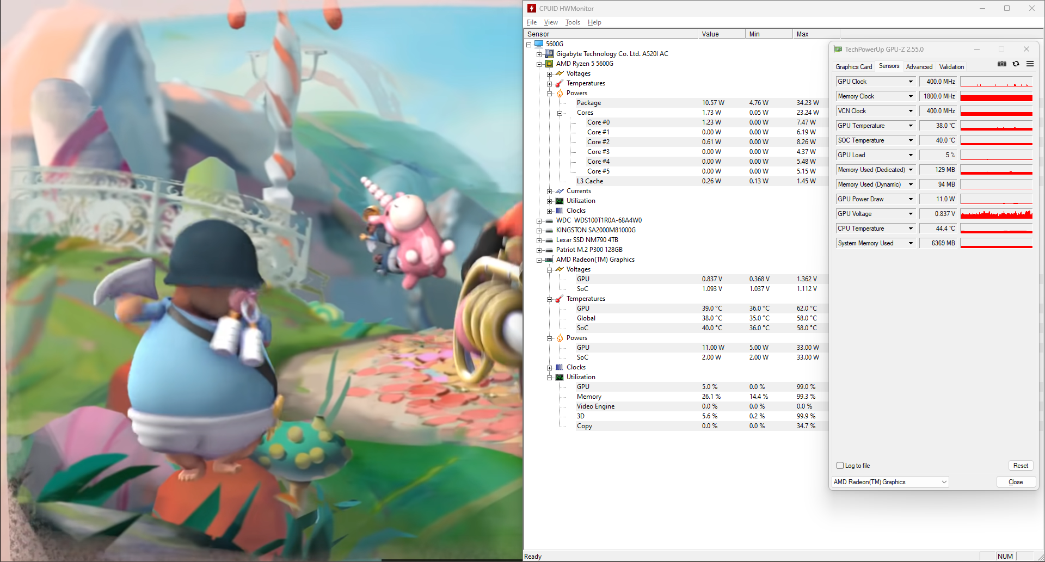Open the Tools menu in HWMonitor

click(x=573, y=22)
